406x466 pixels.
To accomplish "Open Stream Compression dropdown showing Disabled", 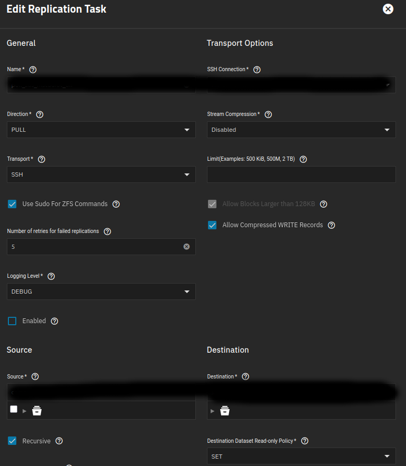I will (301, 130).
